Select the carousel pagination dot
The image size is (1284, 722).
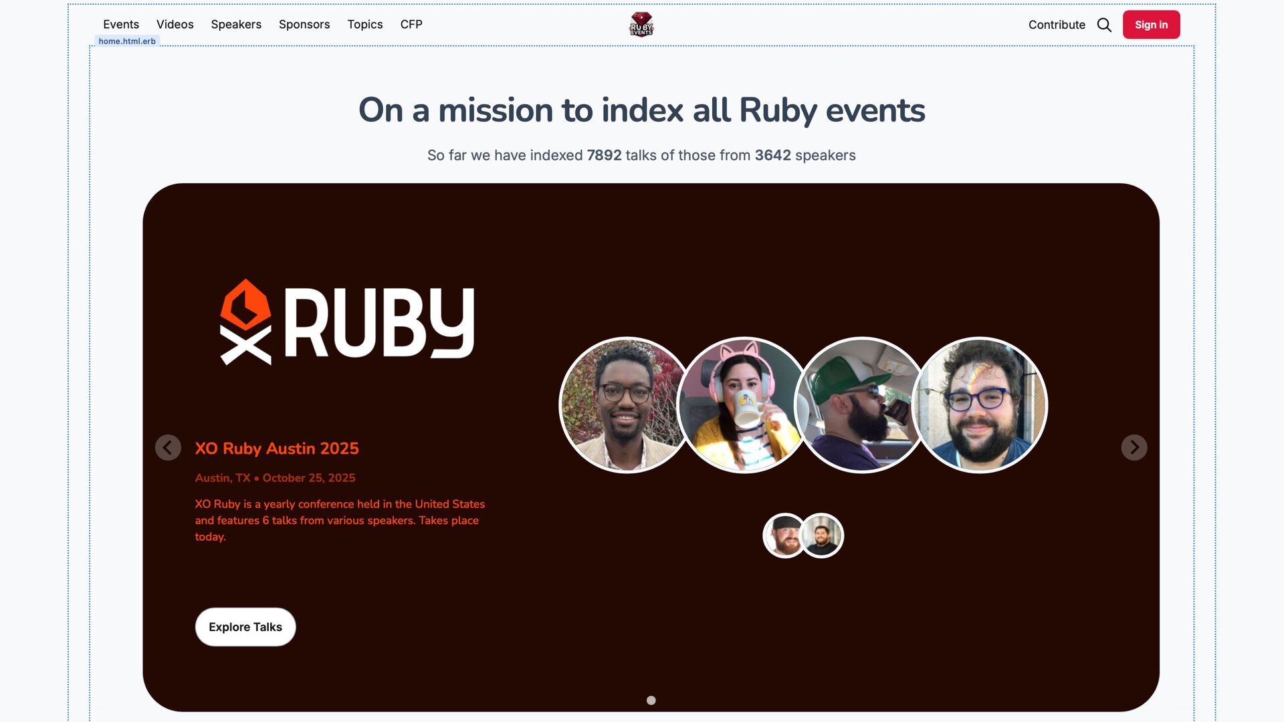[651, 700]
